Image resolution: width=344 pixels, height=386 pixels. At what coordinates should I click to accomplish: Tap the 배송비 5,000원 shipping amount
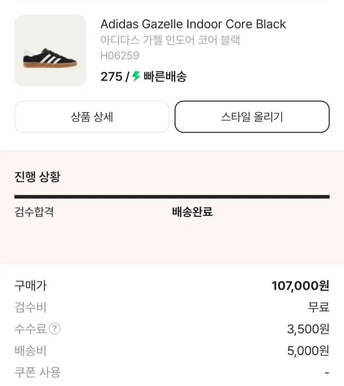coord(308,351)
